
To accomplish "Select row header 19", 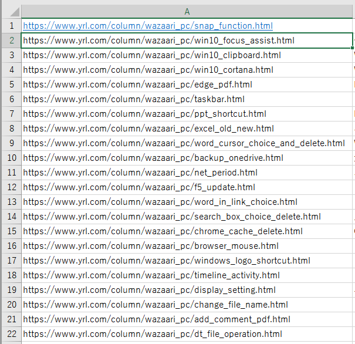I will (12, 290).
